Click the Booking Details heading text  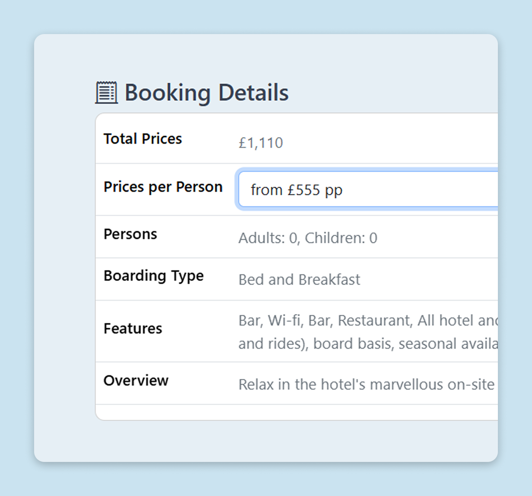point(206,92)
